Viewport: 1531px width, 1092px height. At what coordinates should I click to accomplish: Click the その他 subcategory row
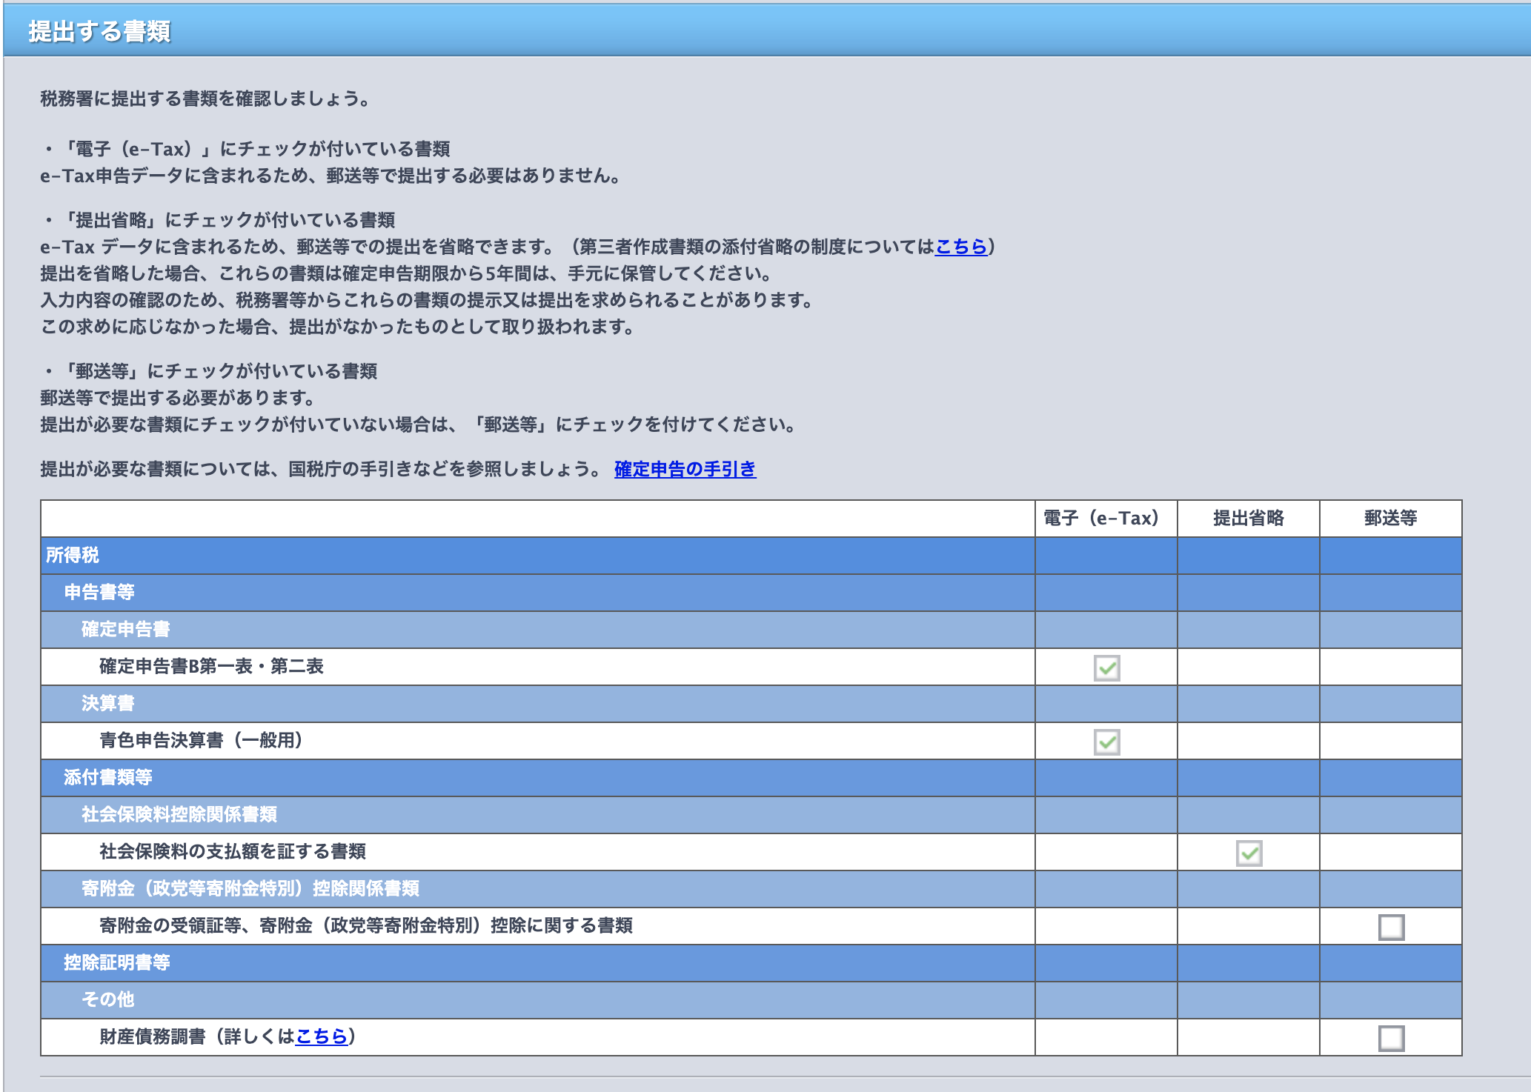[x=108, y=999]
